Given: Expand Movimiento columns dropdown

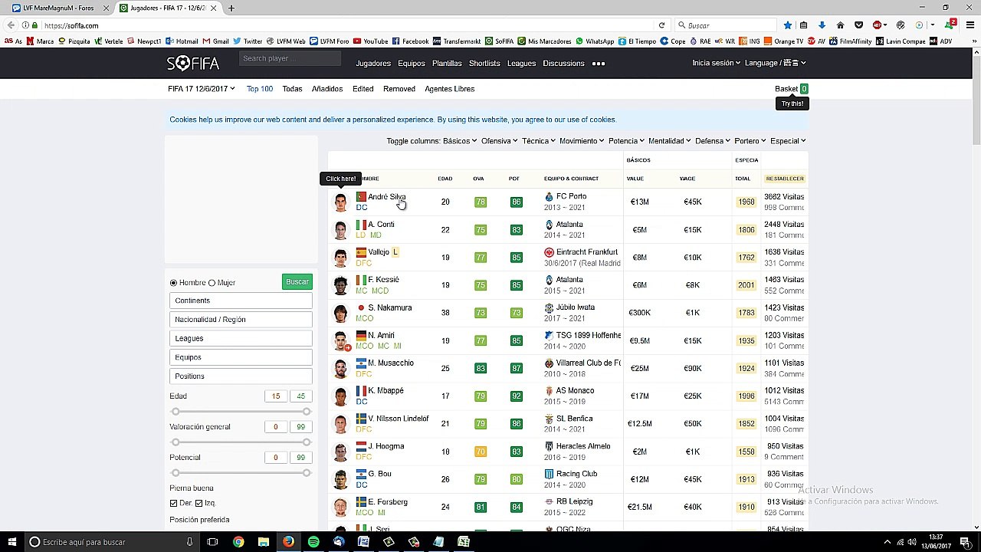Looking at the screenshot, I should [x=582, y=141].
